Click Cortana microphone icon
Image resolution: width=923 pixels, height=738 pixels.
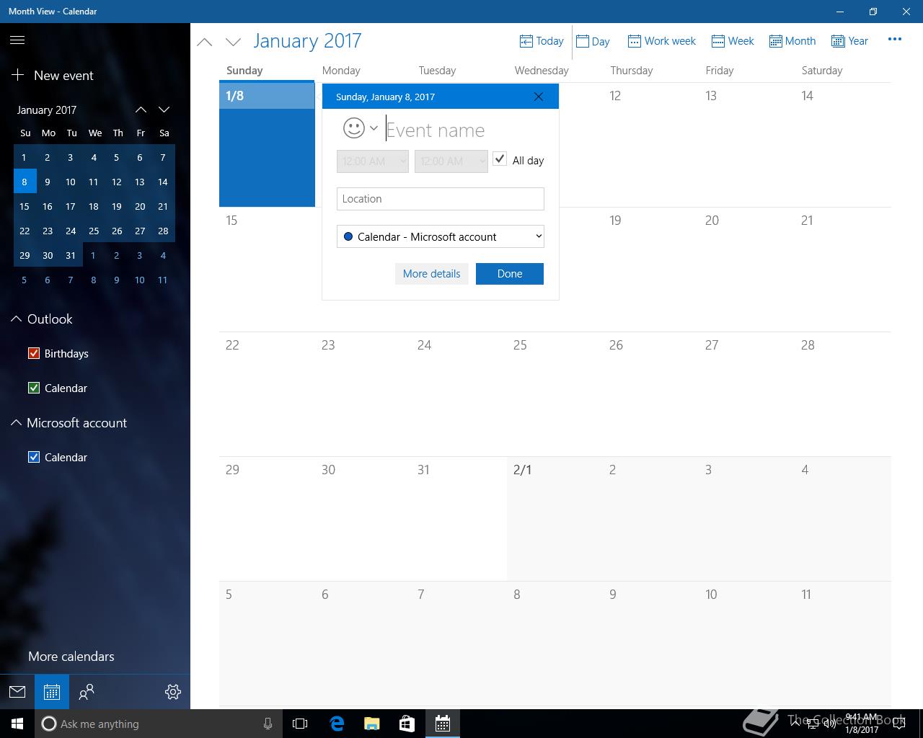point(268,724)
